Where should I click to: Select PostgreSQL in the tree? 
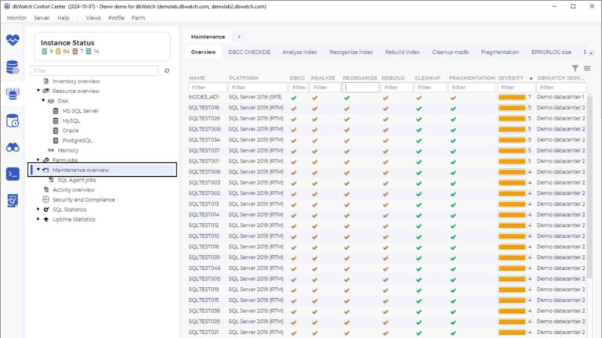point(77,140)
